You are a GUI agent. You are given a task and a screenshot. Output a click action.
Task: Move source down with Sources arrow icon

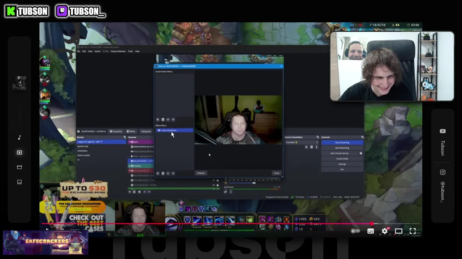click(x=149, y=192)
